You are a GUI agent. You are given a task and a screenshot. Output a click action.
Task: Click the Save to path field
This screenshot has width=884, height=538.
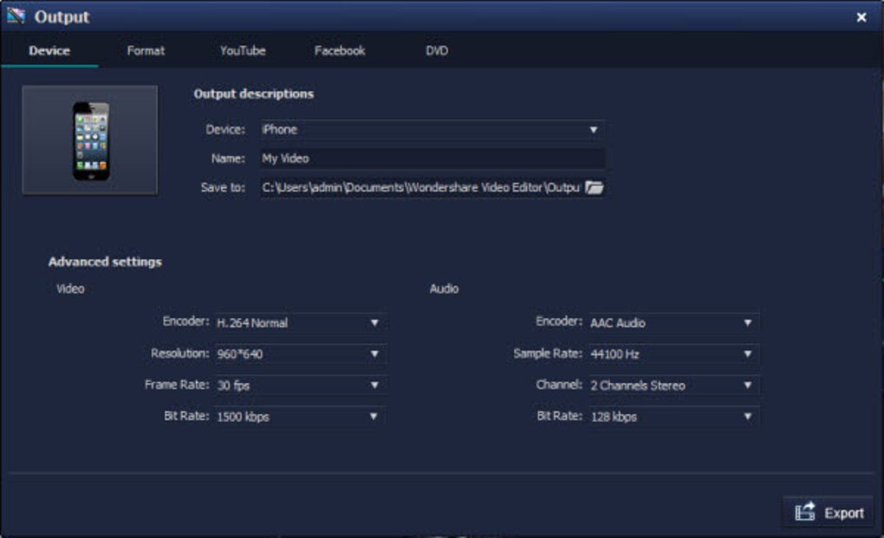(x=421, y=187)
